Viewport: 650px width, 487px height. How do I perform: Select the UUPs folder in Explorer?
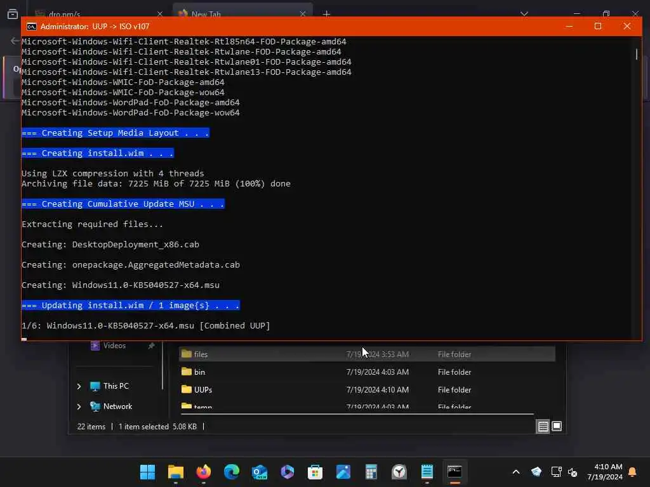point(367,390)
